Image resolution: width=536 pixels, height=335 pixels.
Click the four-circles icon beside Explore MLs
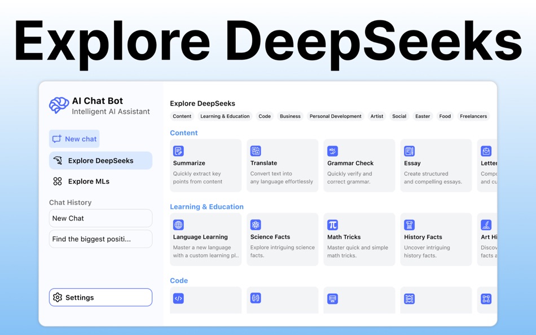58,182
